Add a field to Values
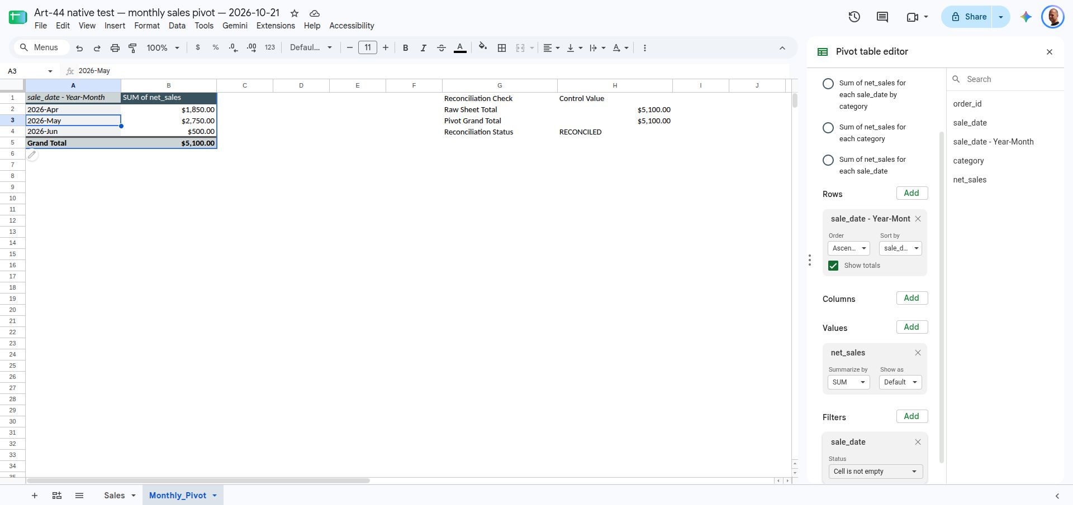Viewport: 1073px width, 505px height. [912, 327]
